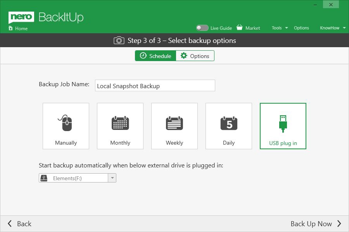Screen dimensions: 349x232
Task: Select the USB plug in tile
Action: coord(283,126)
